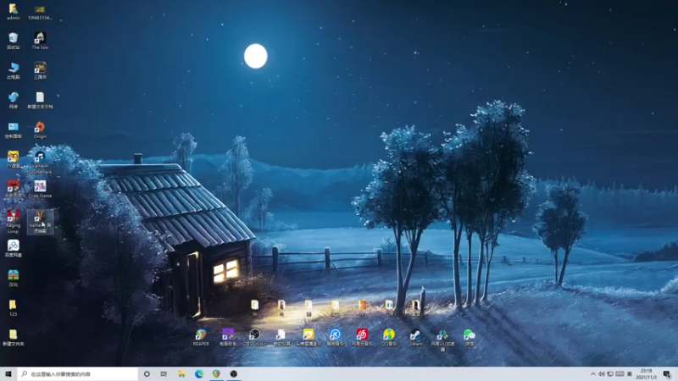Select the purple shortcut right of REAPER
Image resolution: width=678 pixels, height=381 pixels.
click(x=227, y=337)
